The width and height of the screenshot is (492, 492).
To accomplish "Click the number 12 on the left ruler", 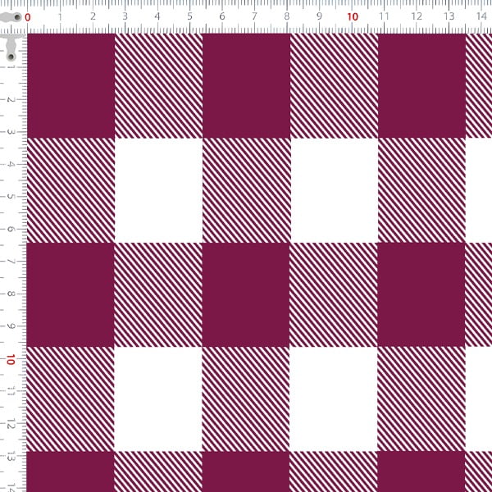I will point(11,424).
